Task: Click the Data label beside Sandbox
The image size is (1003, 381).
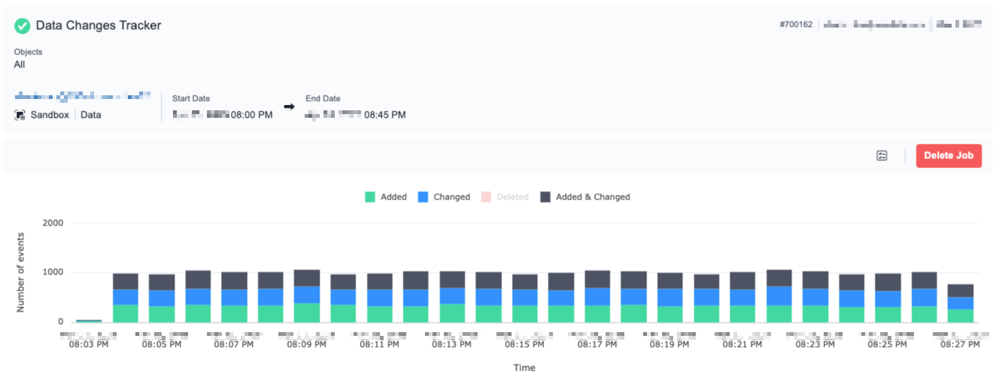Action: [x=91, y=115]
